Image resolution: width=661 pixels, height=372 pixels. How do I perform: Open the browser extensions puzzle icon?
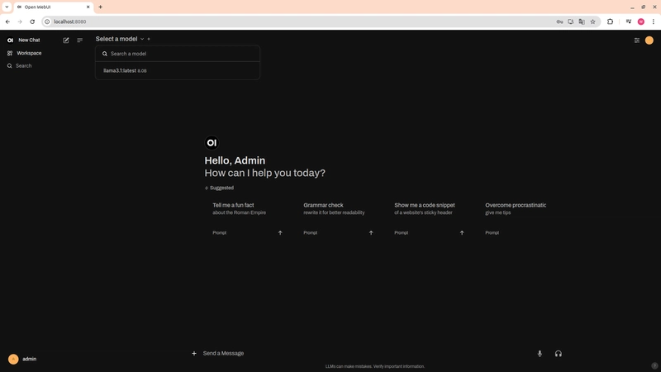tap(610, 21)
